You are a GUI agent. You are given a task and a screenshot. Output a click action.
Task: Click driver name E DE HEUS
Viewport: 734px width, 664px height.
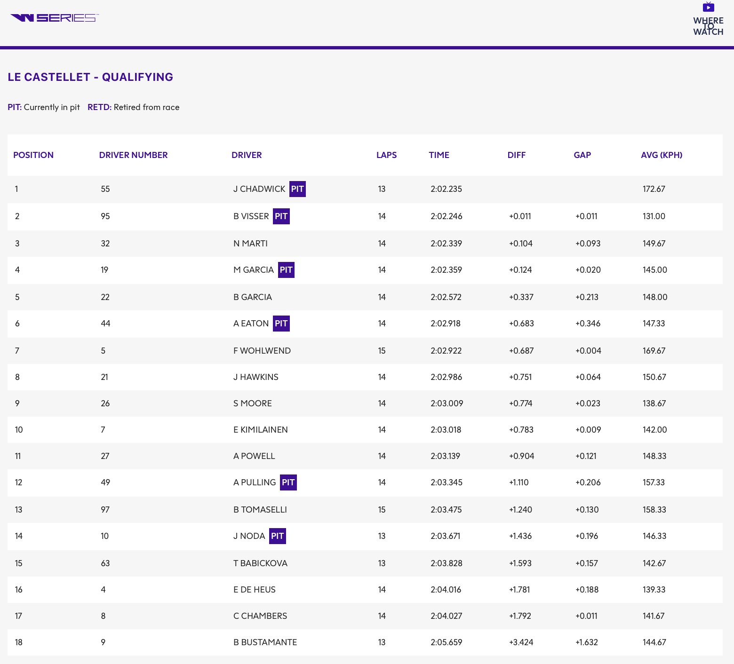(255, 590)
